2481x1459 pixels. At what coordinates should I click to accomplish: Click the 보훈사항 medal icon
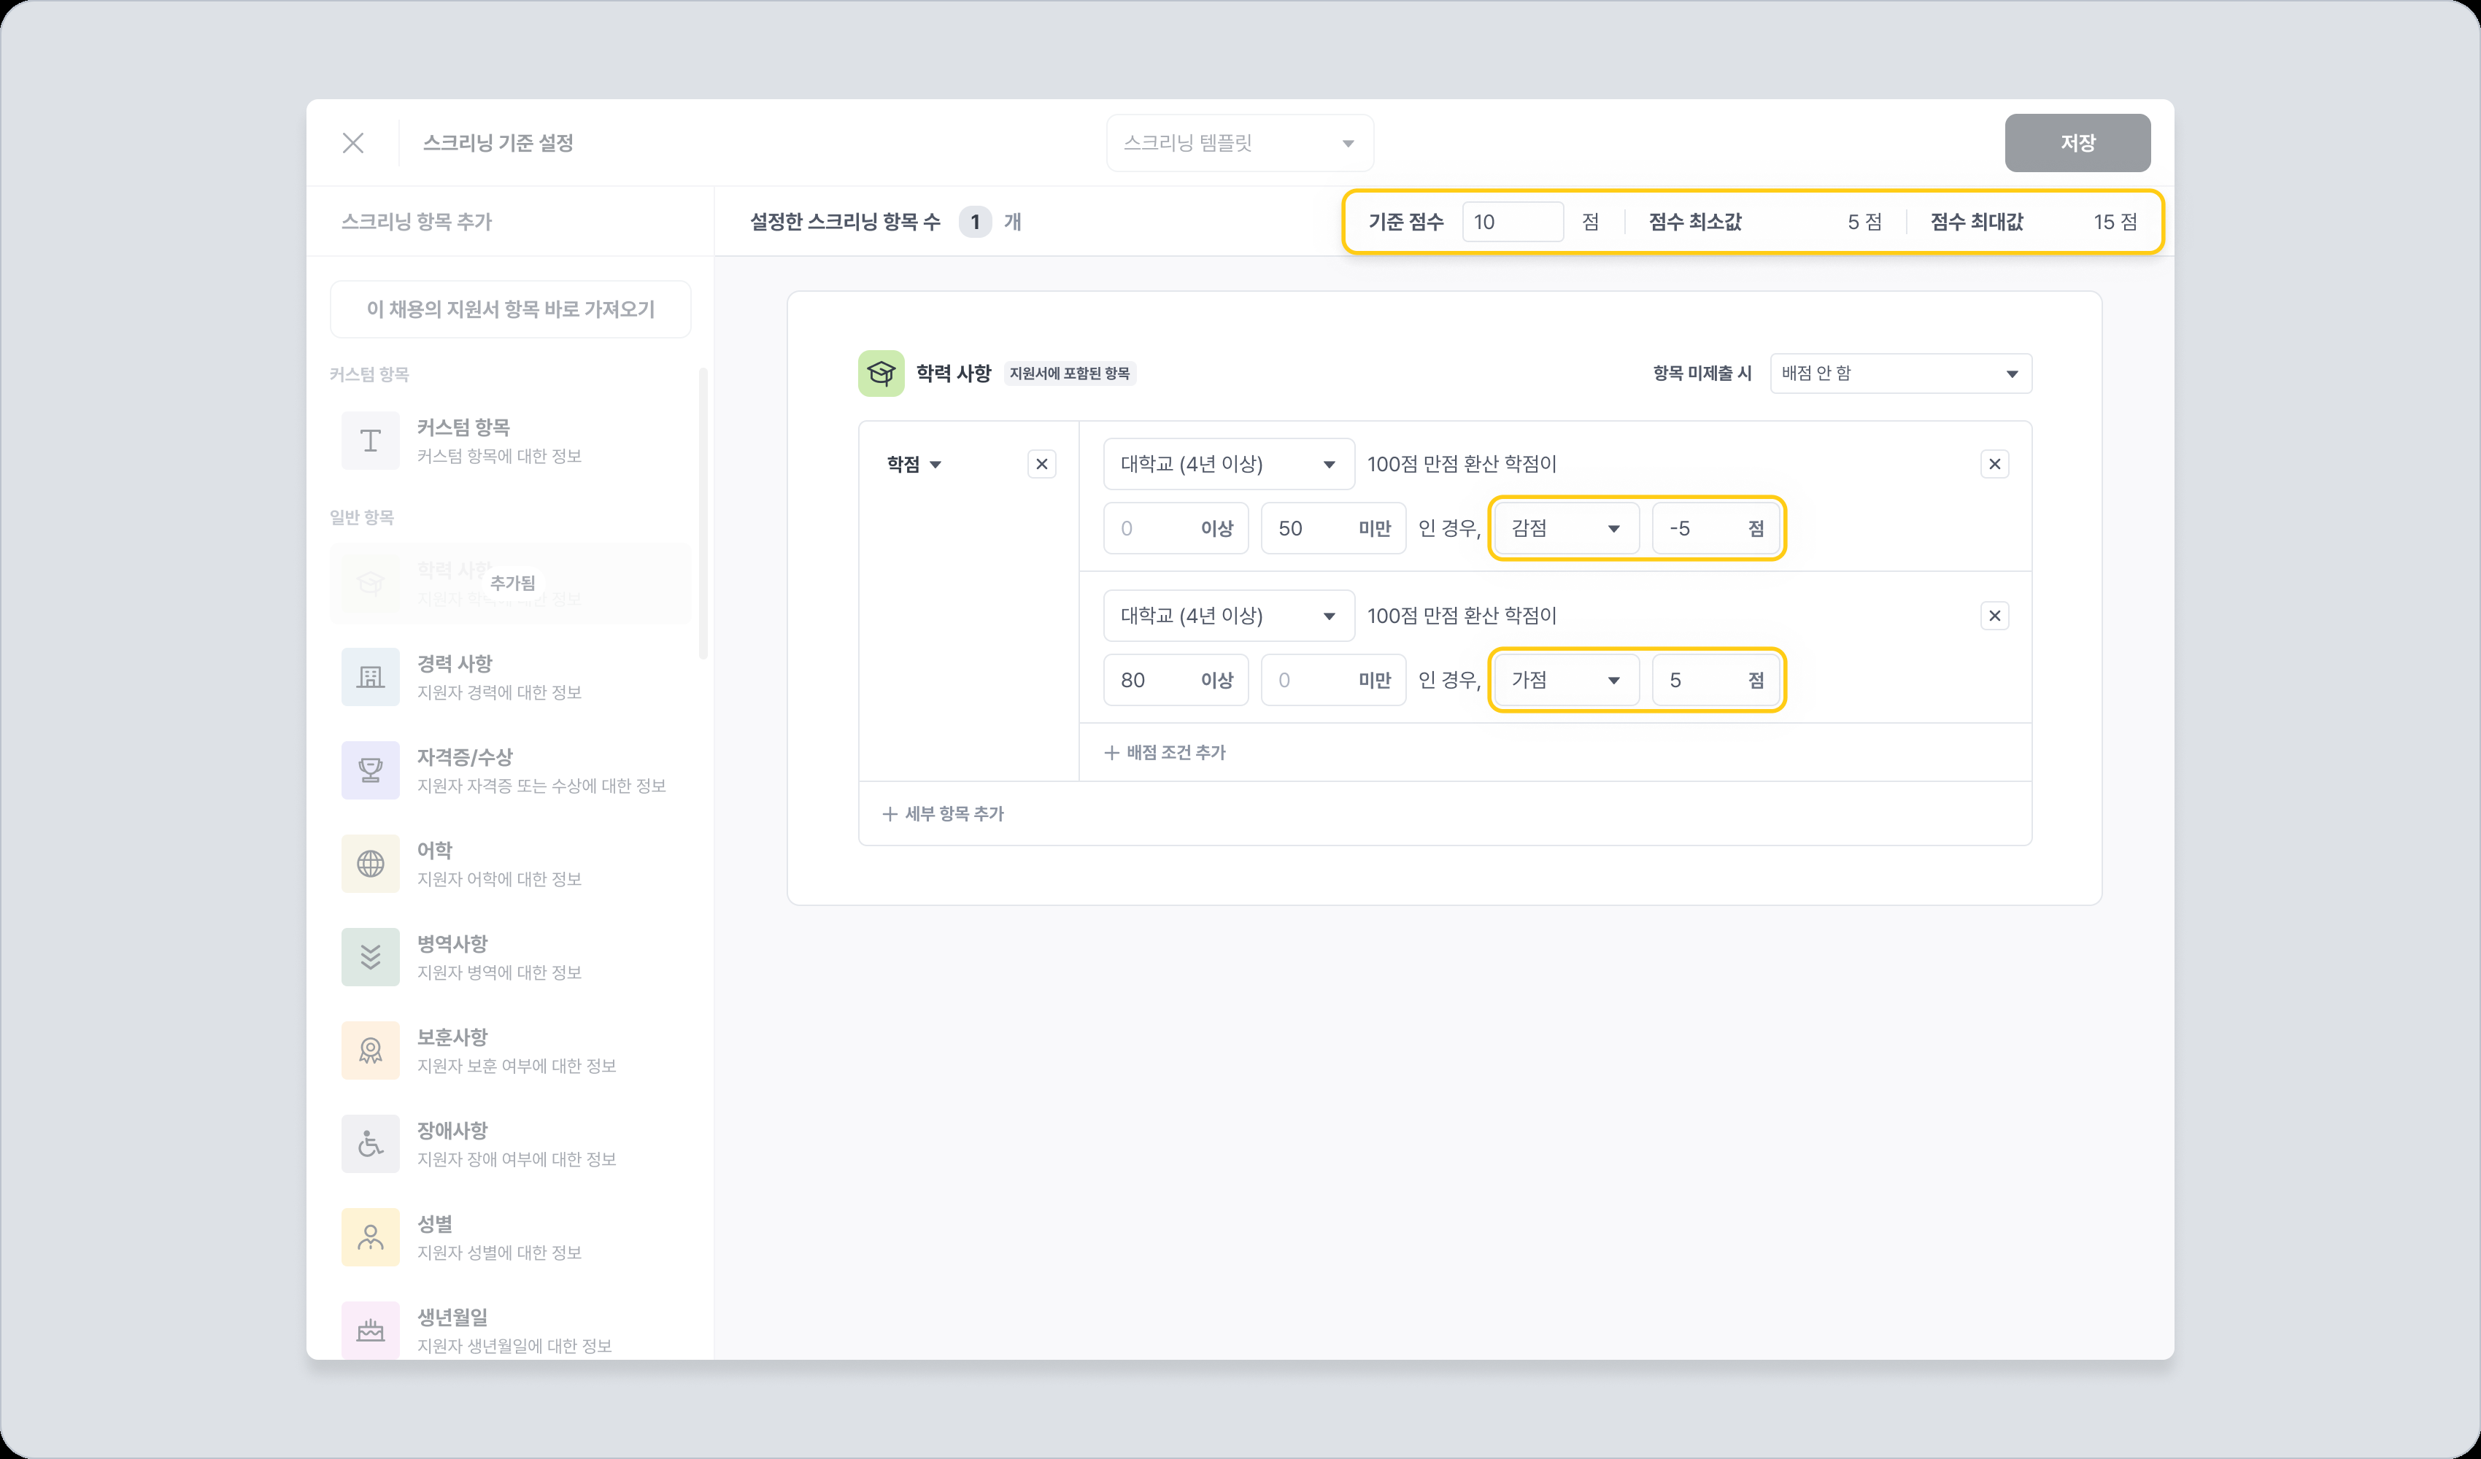tap(370, 1050)
